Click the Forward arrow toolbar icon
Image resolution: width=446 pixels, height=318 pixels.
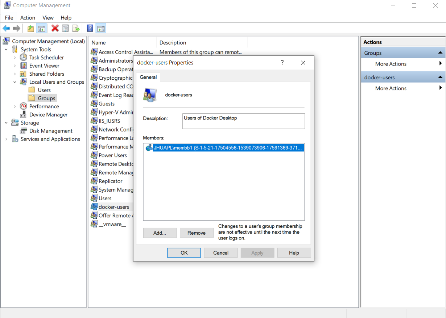tap(17, 28)
